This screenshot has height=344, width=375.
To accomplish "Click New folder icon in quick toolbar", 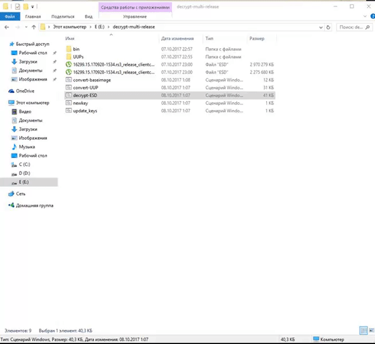I will tap(26, 7).
